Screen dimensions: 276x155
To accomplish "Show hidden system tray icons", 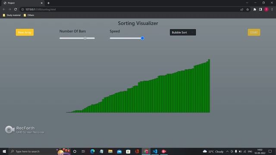I will [x=227, y=151].
